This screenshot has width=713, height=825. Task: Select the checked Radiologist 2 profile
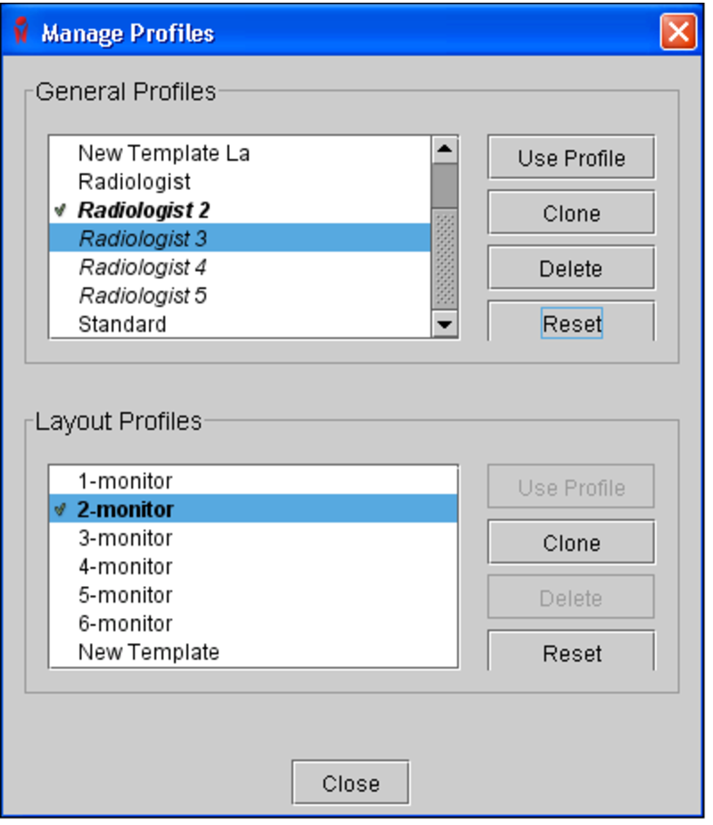pos(144,210)
